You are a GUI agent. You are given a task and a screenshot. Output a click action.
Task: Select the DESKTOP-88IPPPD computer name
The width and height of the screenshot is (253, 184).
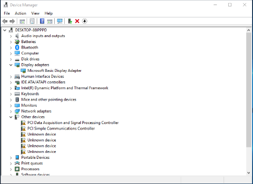coord(31,30)
